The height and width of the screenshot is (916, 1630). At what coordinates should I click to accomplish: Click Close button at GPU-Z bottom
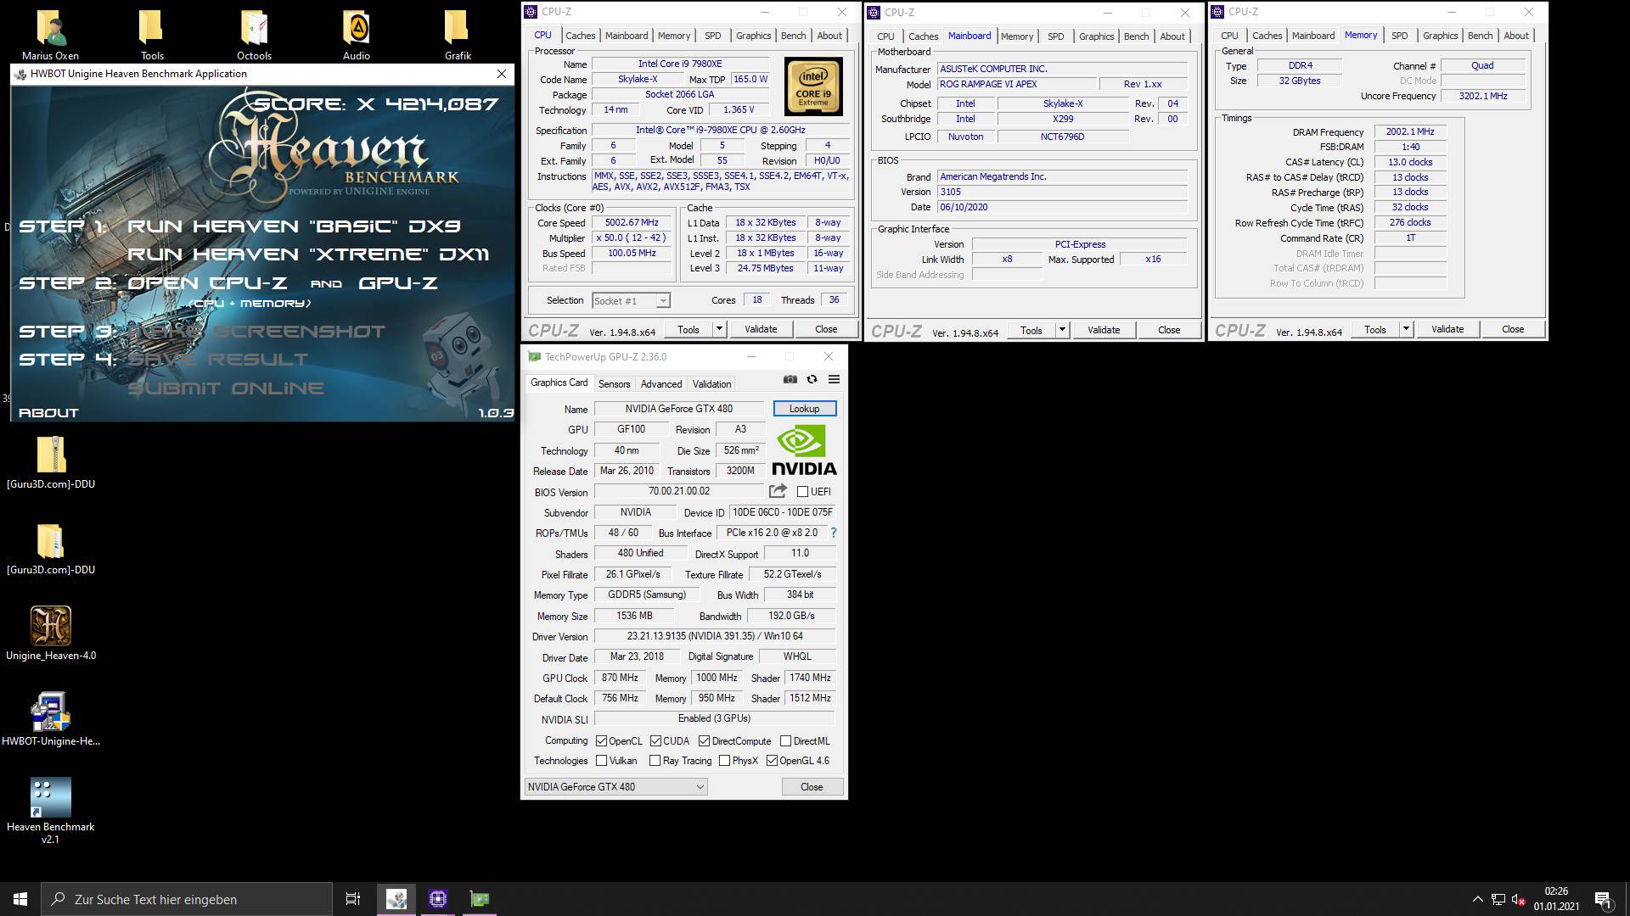[812, 786]
